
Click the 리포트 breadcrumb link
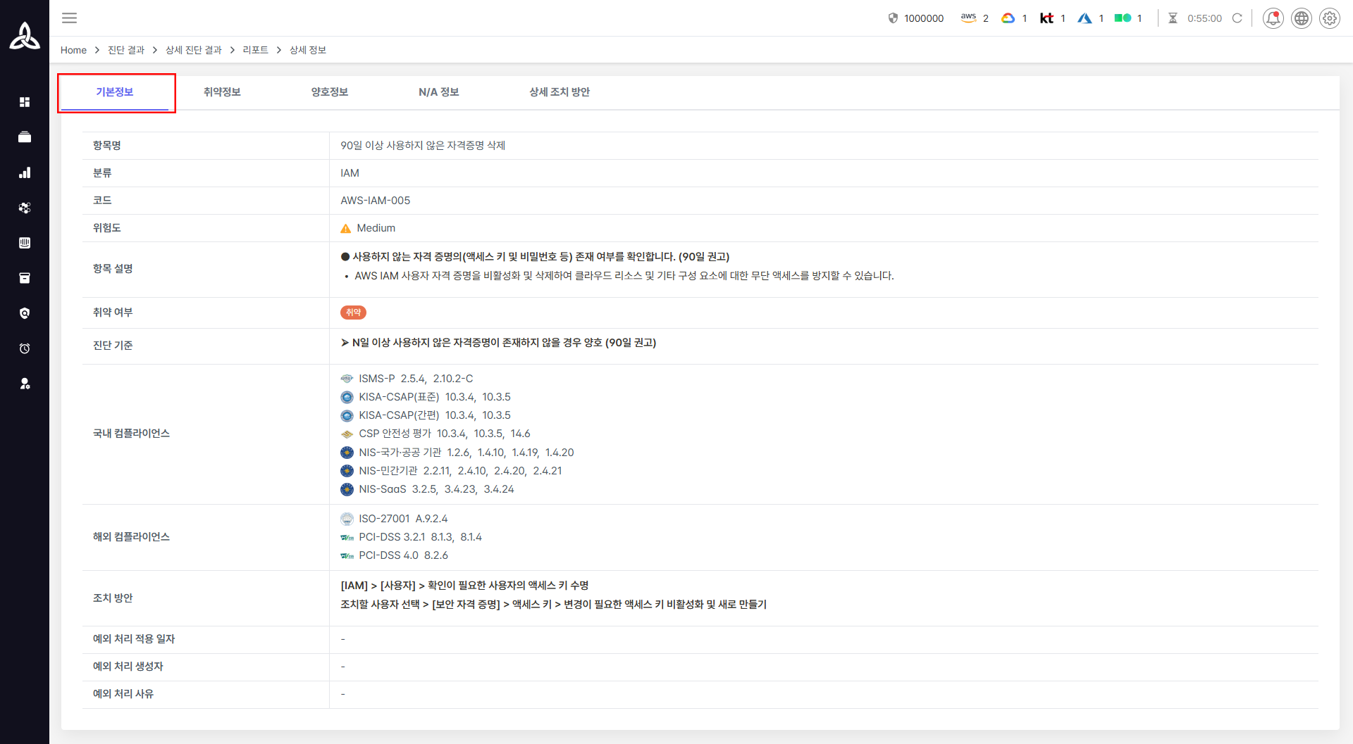(255, 50)
